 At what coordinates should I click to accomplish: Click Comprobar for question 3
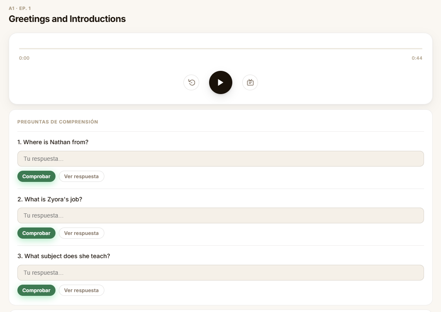(36, 290)
